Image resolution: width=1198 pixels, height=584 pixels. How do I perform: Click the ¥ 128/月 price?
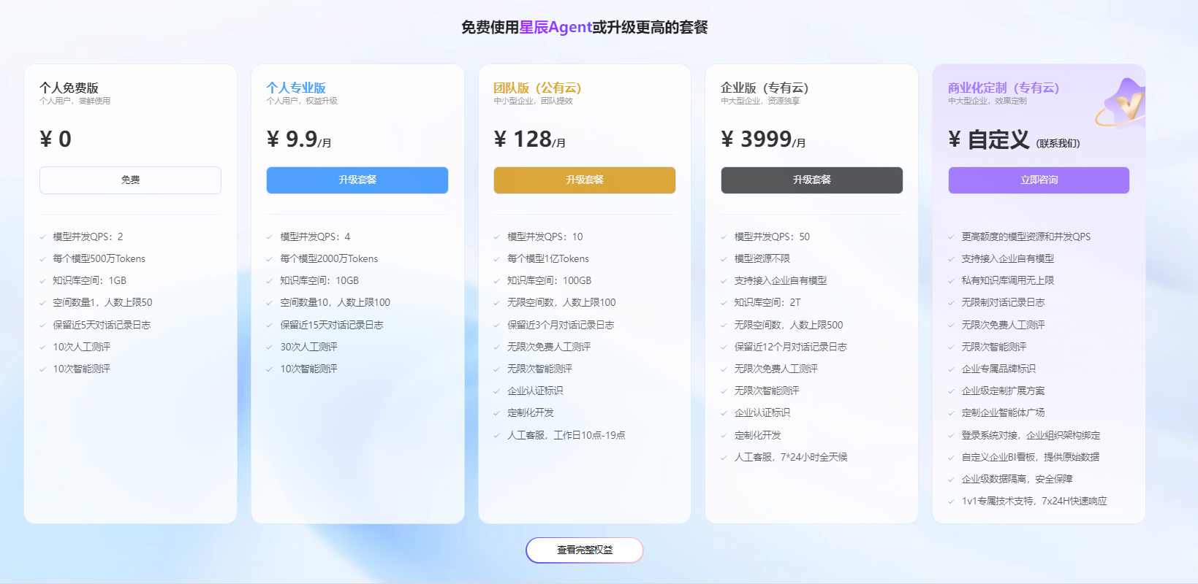(x=530, y=139)
